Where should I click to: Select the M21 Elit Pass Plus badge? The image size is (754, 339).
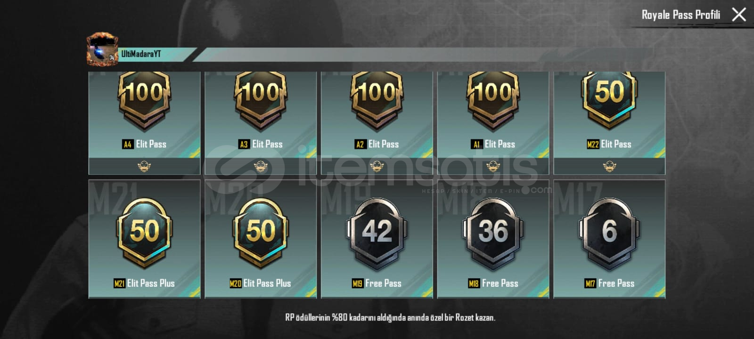click(144, 239)
